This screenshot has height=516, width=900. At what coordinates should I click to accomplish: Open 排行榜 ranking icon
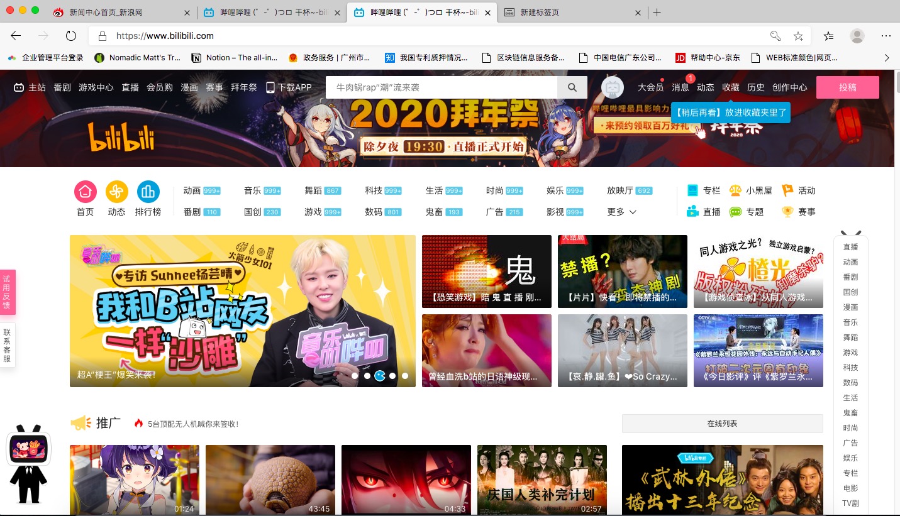(148, 192)
